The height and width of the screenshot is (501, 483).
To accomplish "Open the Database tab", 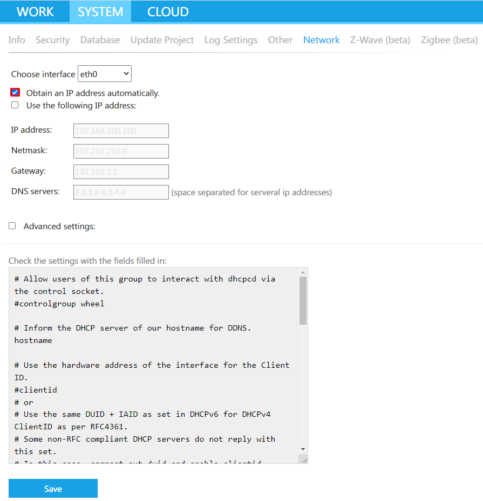I will (x=100, y=40).
